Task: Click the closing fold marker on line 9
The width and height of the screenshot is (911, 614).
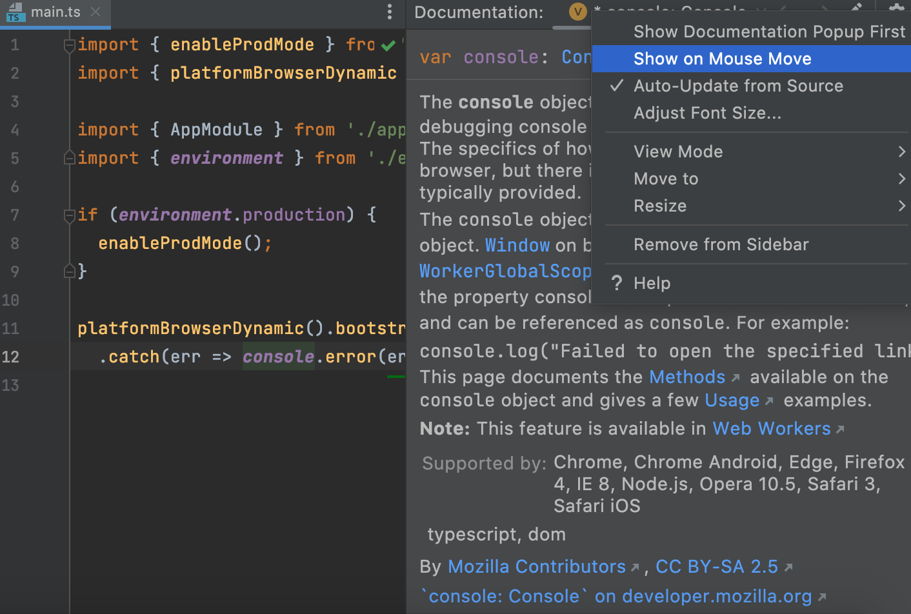Action: (x=70, y=272)
